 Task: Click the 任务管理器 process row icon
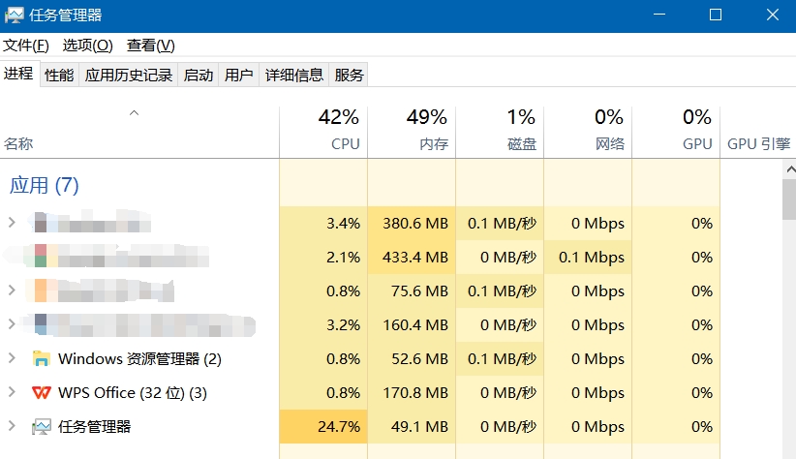point(42,427)
